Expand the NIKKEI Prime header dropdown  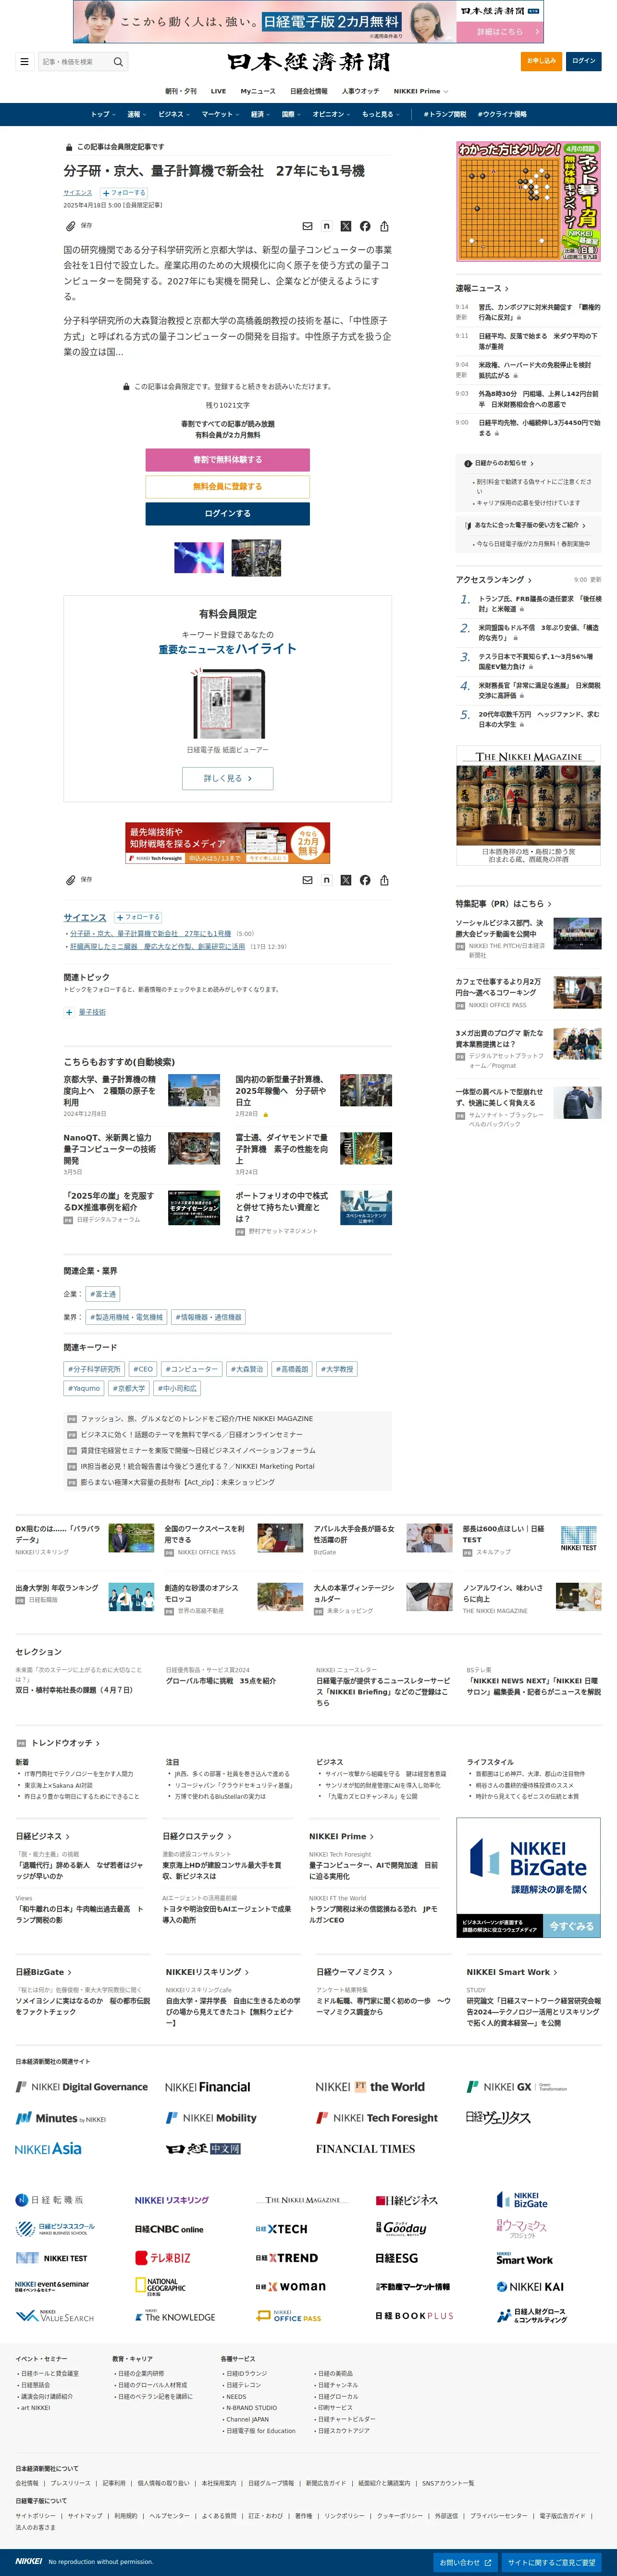[x=420, y=91]
